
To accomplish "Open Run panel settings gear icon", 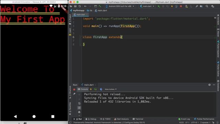I will click(209, 85).
